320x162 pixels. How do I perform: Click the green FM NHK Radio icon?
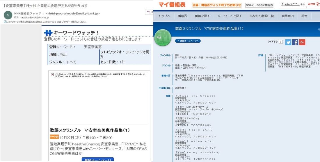[163, 38]
